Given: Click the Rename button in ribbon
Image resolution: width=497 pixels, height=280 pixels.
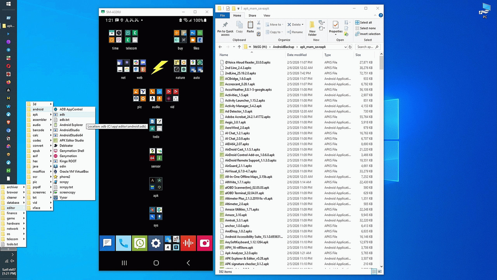Looking at the screenshot, I should point(295,32).
